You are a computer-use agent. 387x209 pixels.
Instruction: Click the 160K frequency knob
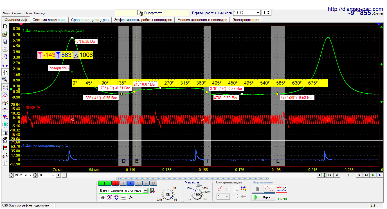pos(198,194)
